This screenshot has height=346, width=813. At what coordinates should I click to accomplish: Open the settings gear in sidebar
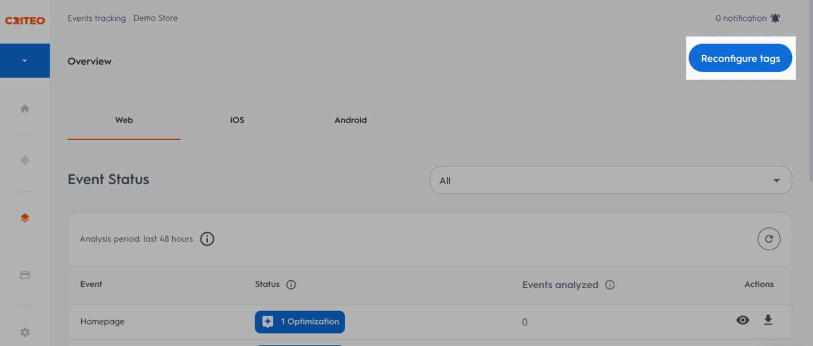25,332
